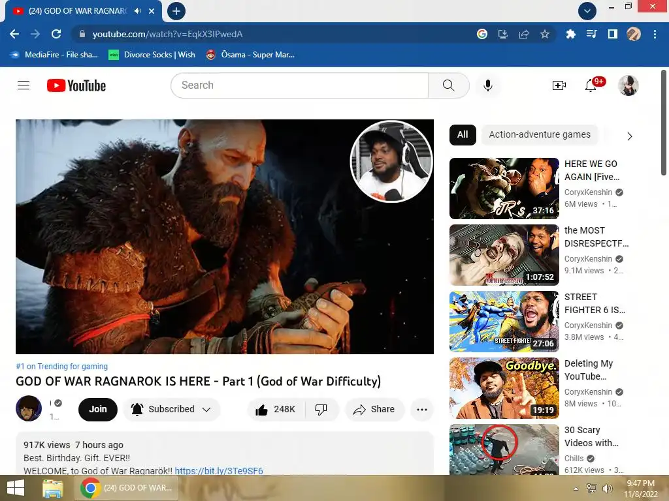The image size is (669, 501).
Task: Open Chills channel name
Action: 574,459
